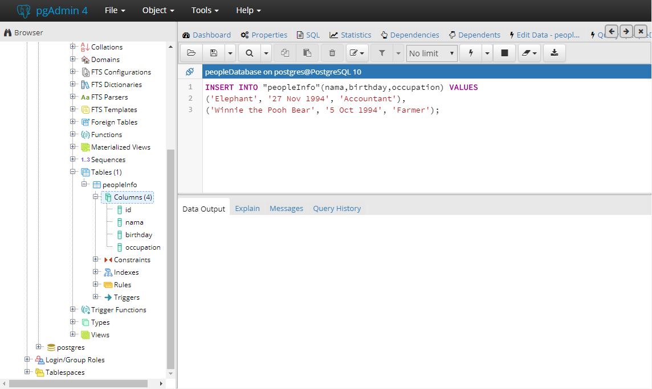The width and height of the screenshot is (652, 389).
Task: Open a SQL file from disk
Action: (x=191, y=52)
